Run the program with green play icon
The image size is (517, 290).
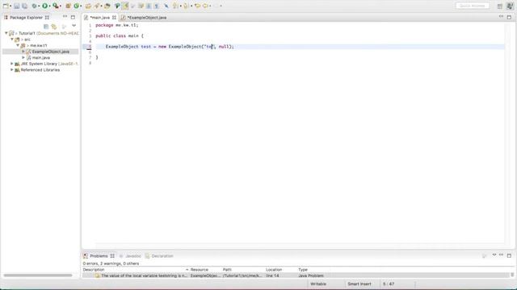(44, 6)
